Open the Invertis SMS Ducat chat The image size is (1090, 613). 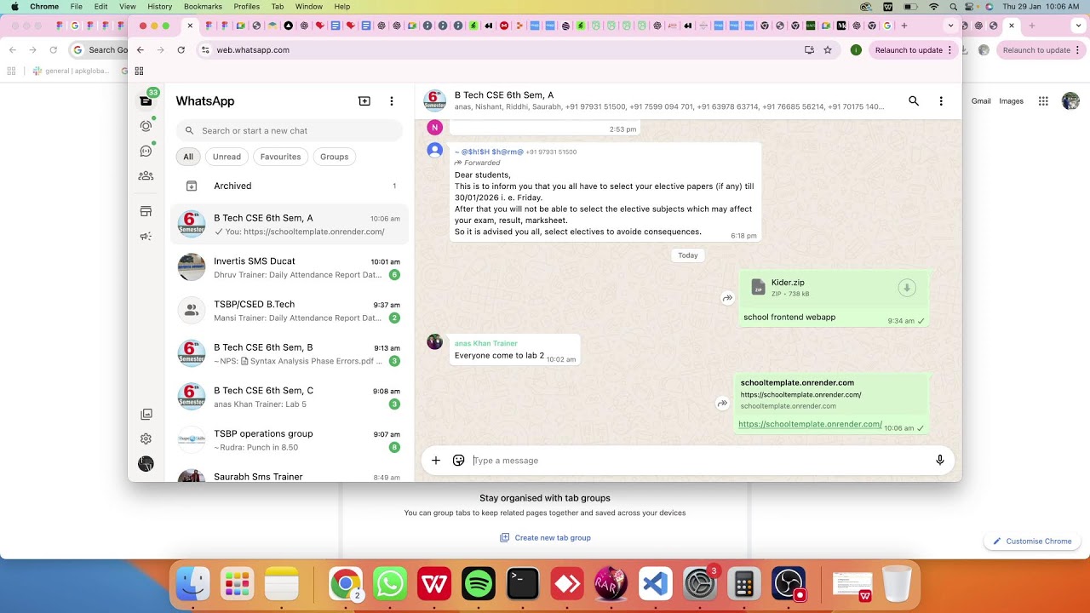290,267
